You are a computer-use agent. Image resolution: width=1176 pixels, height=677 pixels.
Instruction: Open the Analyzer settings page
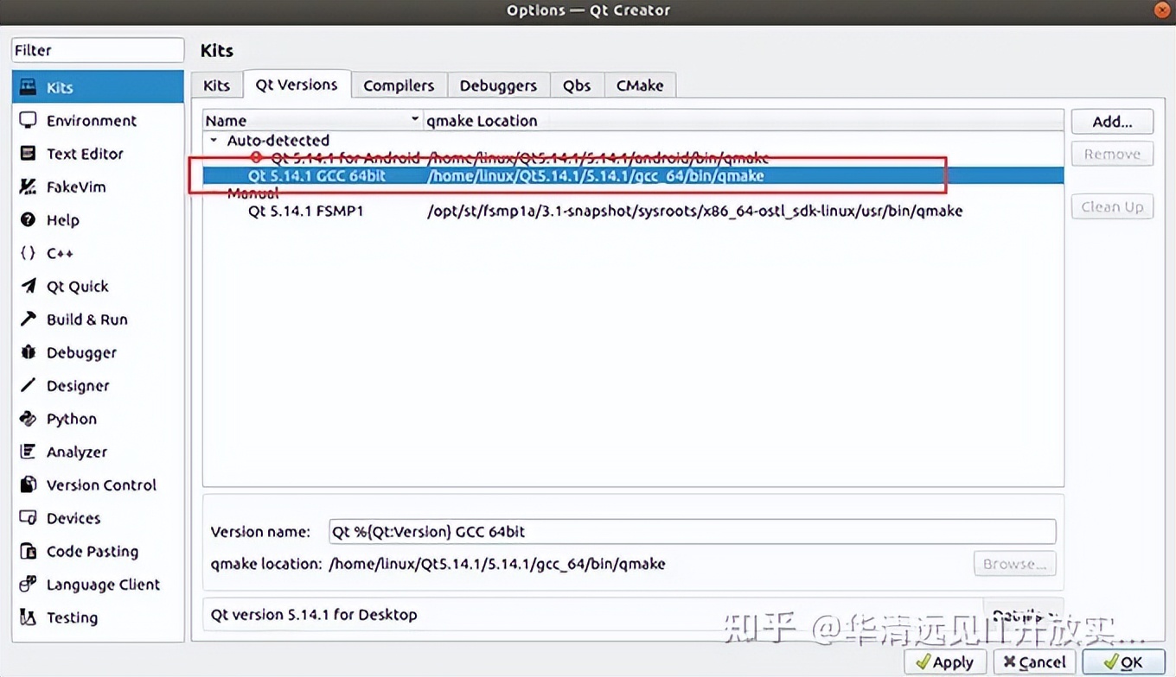pyautogui.click(x=75, y=452)
